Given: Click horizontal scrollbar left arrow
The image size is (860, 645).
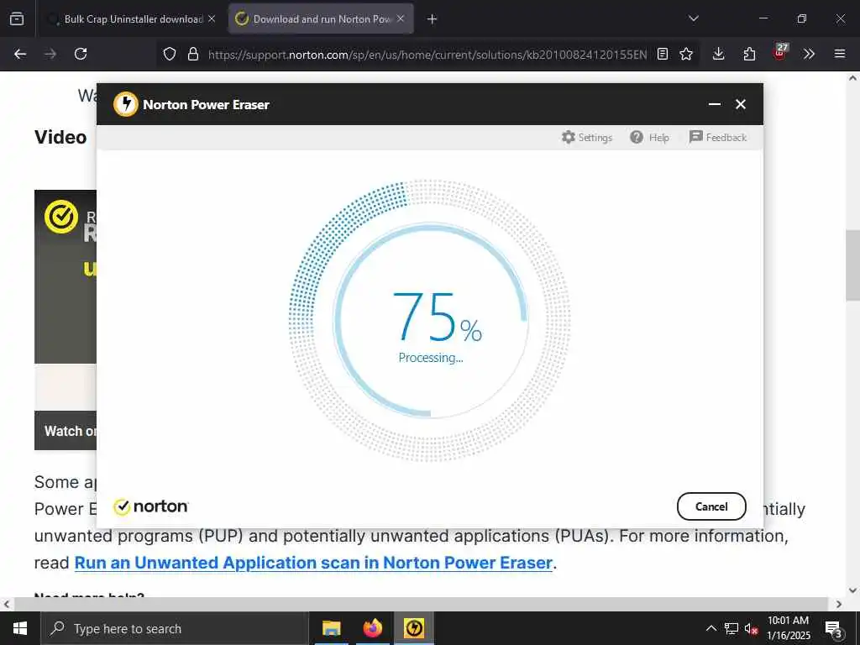Looking at the screenshot, I should tap(7, 605).
